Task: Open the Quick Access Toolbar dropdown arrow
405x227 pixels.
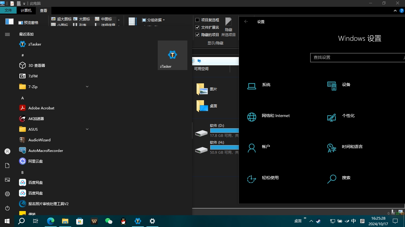Action: (x=24, y=4)
